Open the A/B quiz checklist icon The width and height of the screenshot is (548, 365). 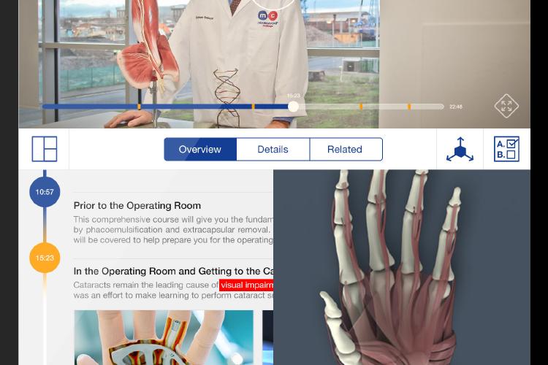point(506,149)
